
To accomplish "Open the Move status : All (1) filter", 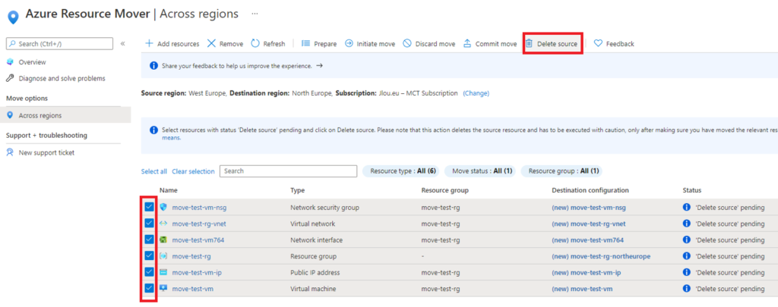I will [x=480, y=171].
